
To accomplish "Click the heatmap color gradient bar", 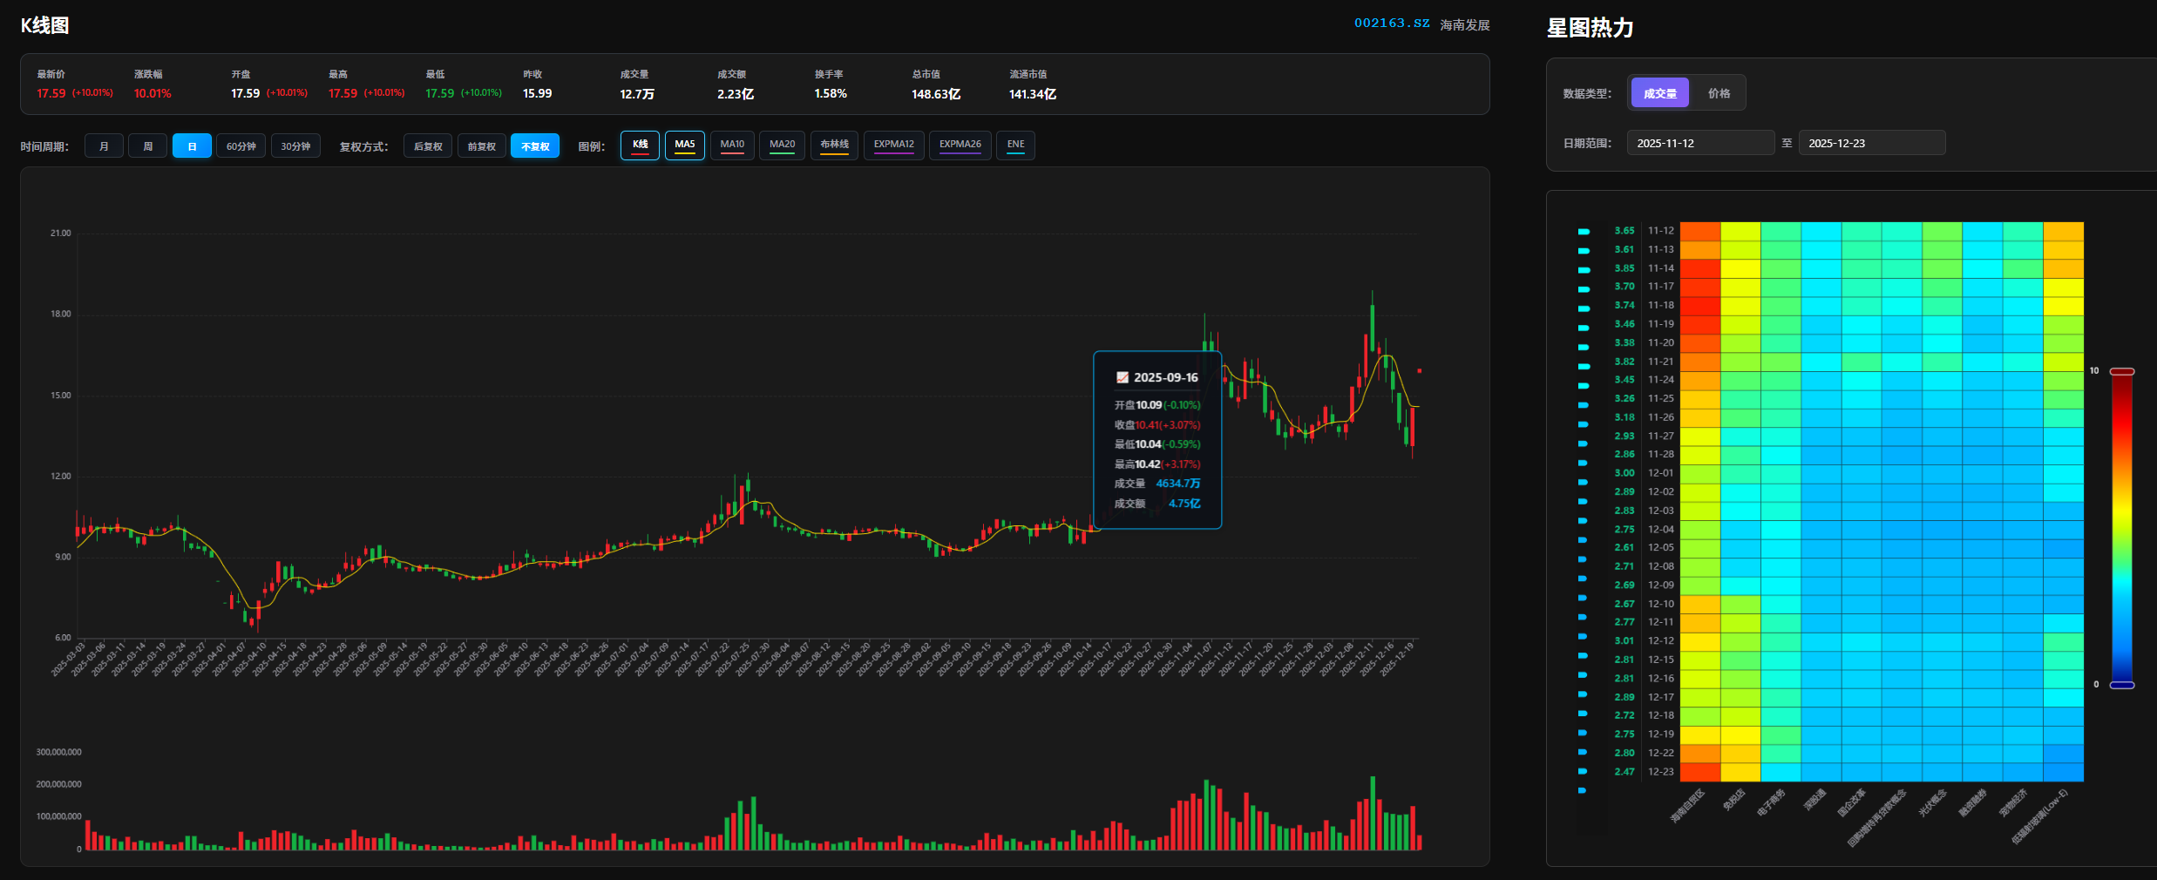I will click(x=2121, y=529).
